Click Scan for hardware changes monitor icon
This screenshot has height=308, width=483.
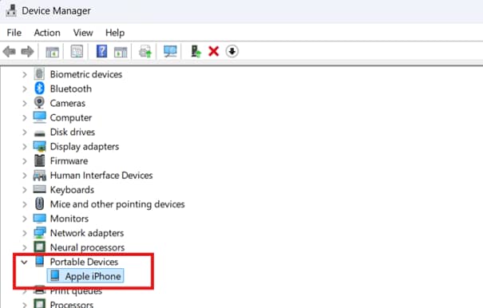pos(170,51)
